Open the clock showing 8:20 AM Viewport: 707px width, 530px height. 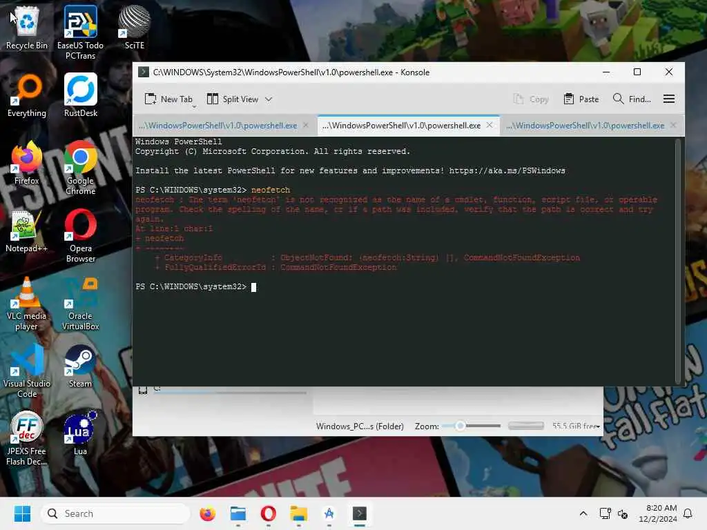coord(657,513)
